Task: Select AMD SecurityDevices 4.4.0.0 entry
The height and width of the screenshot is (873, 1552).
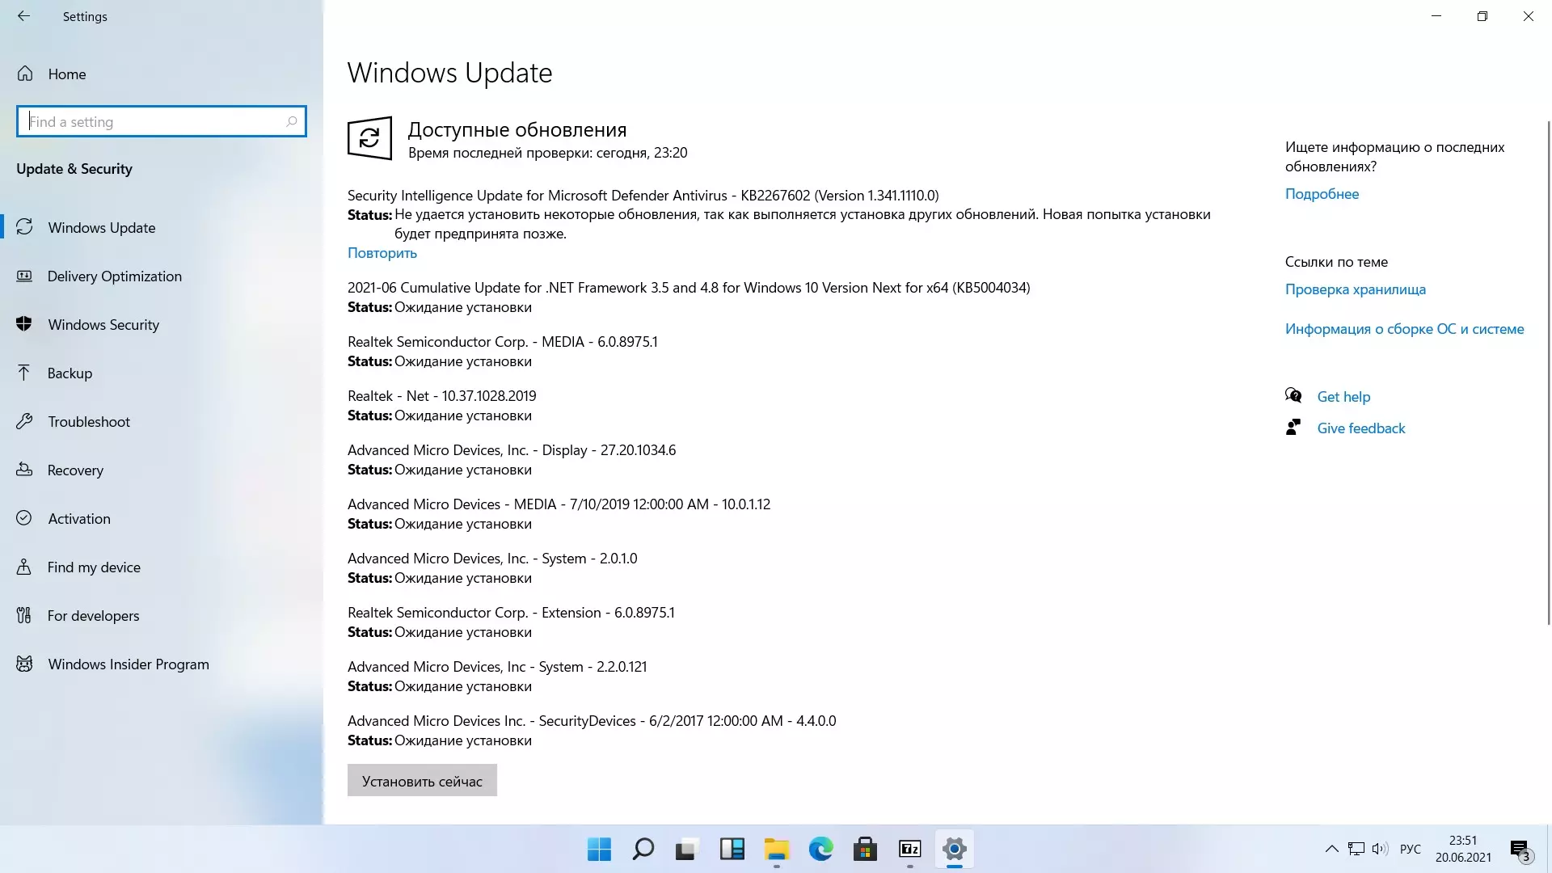Action: pos(592,721)
